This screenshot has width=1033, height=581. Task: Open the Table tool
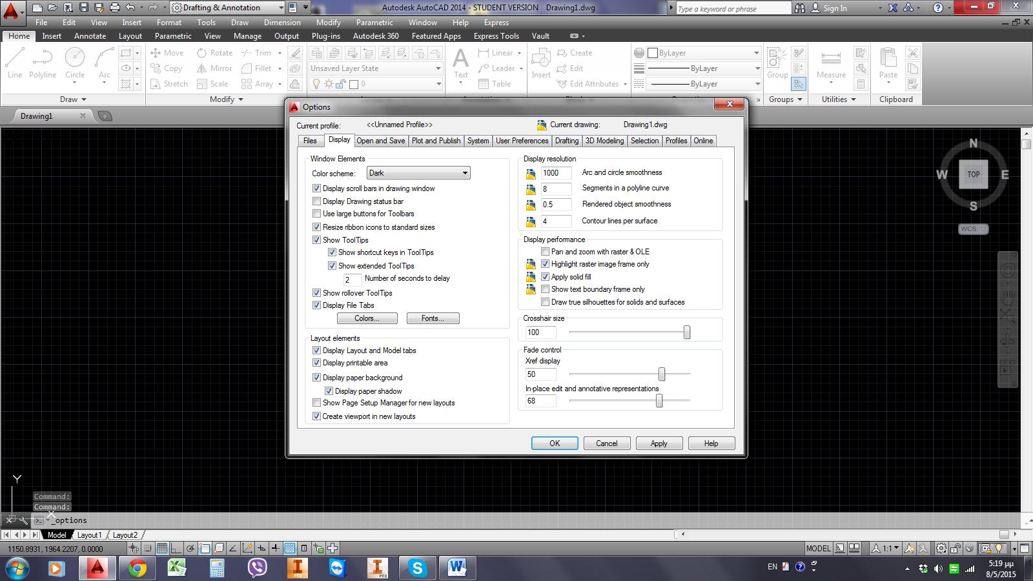(x=495, y=84)
